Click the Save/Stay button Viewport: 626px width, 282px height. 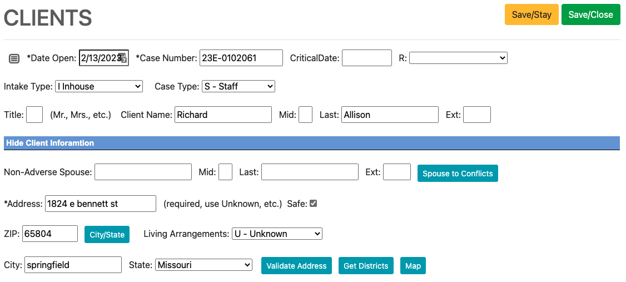531,14
